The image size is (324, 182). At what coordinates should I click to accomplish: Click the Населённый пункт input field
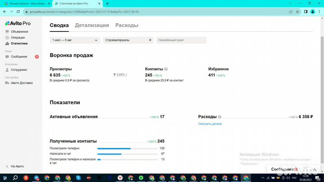(181, 40)
